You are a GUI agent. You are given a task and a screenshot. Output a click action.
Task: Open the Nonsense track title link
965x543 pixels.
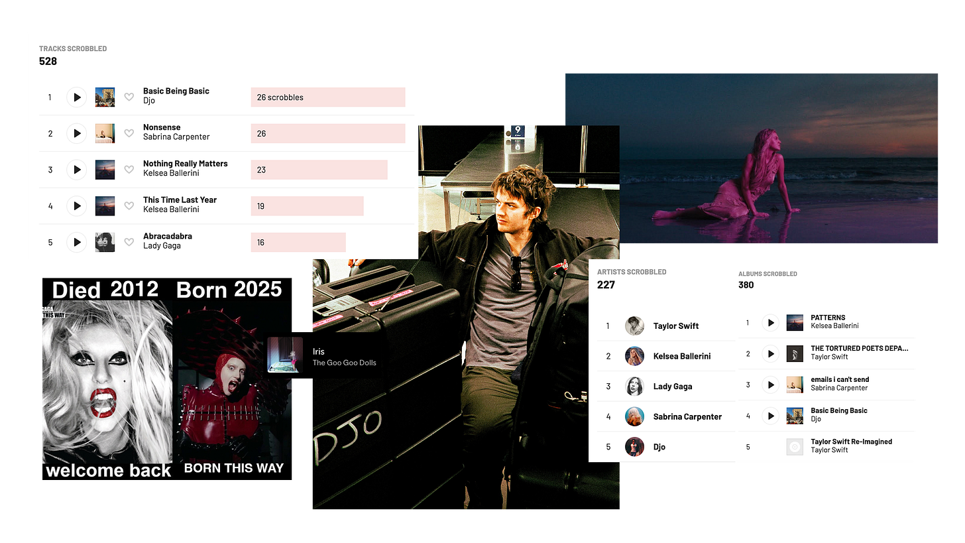tap(162, 127)
